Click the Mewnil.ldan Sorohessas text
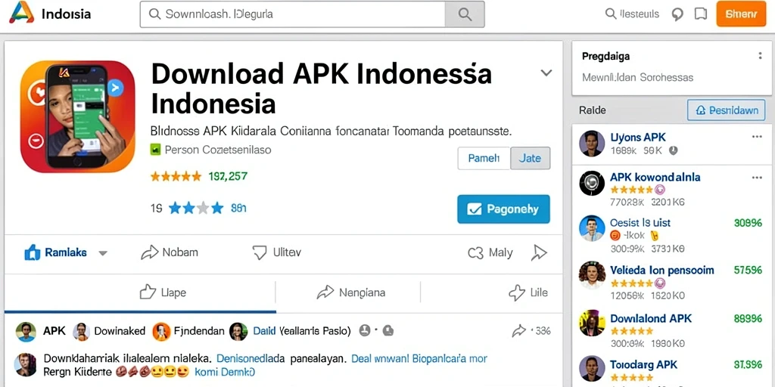 (x=637, y=78)
